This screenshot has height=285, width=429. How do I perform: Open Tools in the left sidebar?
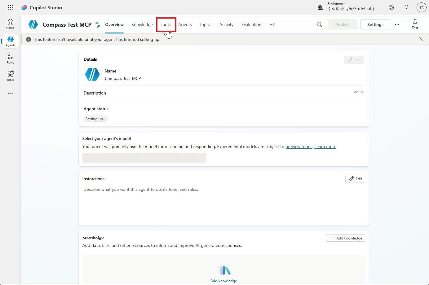[10, 76]
